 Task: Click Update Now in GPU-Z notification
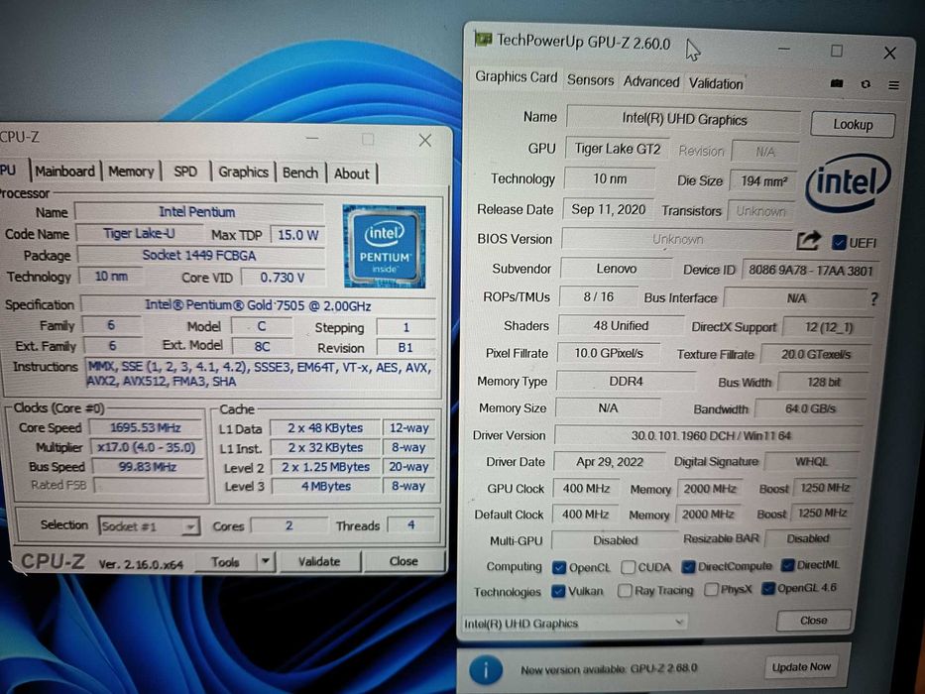coord(801,667)
